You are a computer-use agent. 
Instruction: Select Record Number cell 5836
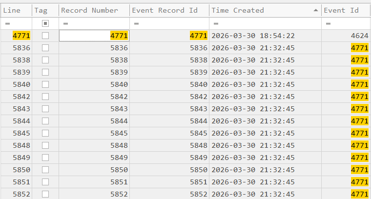pyautogui.click(x=94, y=48)
